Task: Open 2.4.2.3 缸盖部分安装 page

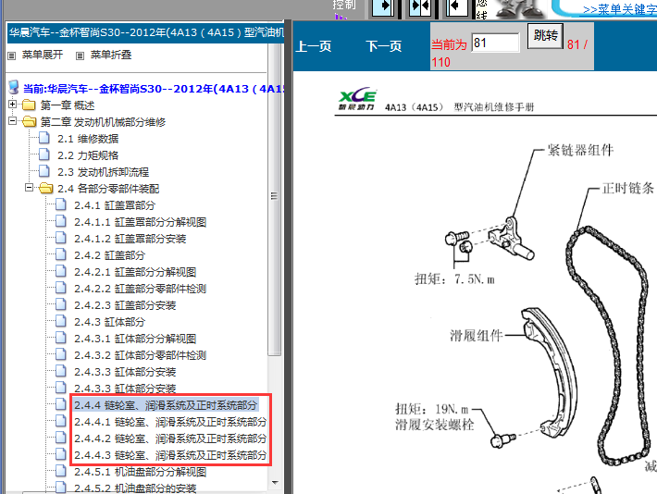Action: (x=125, y=305)
